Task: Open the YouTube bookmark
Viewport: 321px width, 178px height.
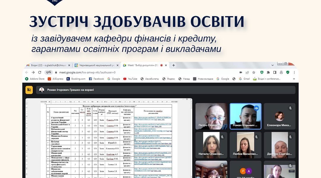Action: [130, 79]
